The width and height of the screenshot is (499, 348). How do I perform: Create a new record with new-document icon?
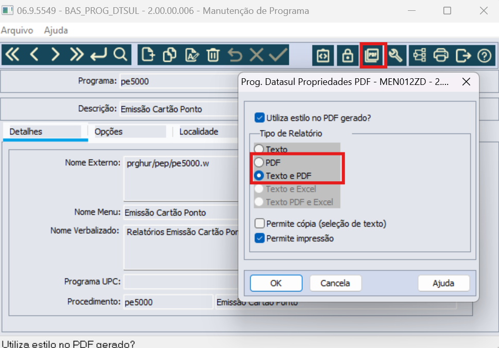[148, 55]
